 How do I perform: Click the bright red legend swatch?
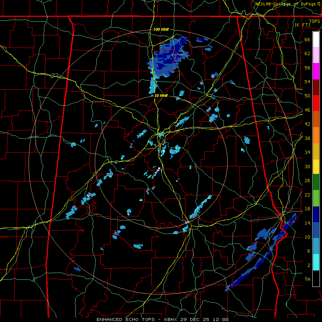point(316,103)
